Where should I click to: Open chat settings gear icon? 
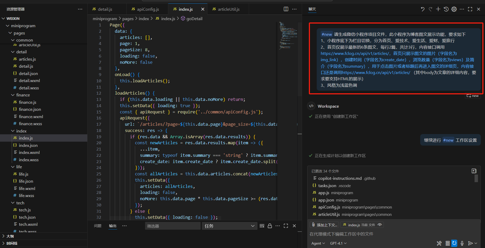(x=454, y=9)
